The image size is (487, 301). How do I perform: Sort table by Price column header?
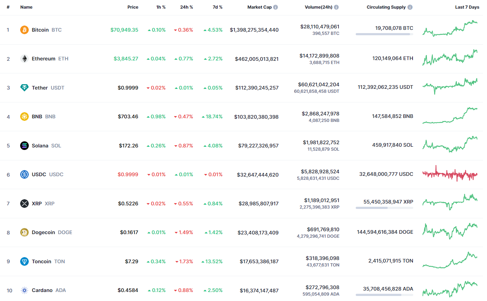pyautogui.click(x=133, y=7)
